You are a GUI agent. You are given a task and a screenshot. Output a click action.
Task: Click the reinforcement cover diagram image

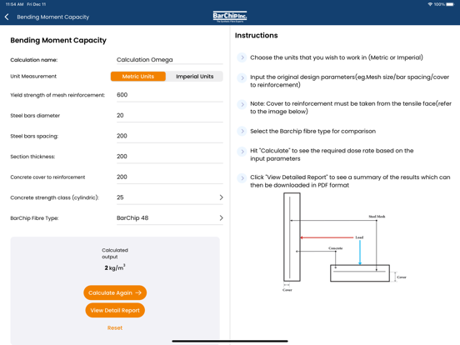click(x=345, y=242)
